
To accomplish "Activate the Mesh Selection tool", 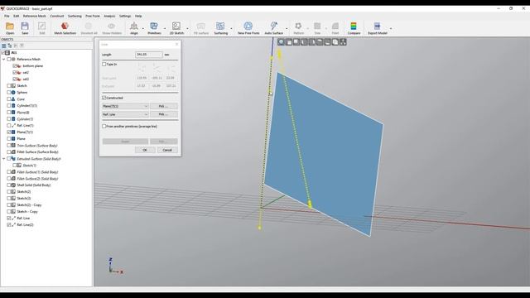I will [65, 28].
